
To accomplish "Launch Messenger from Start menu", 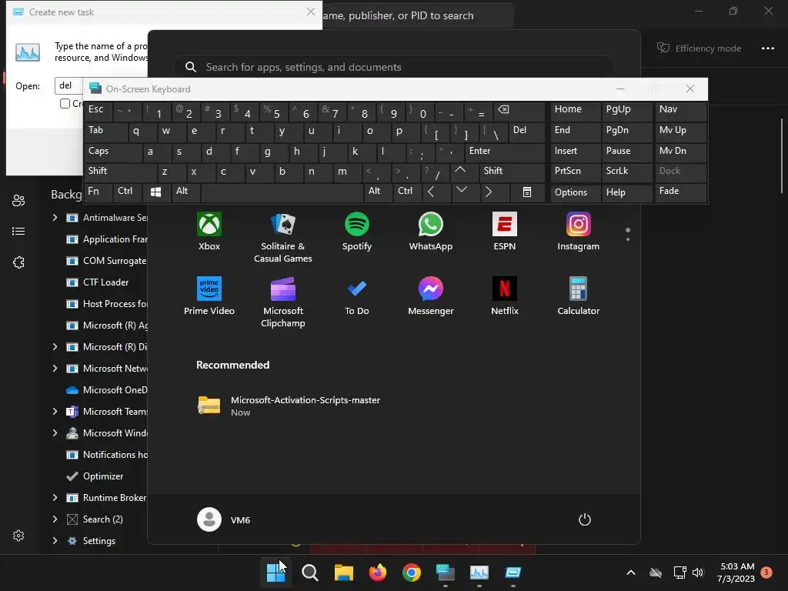I will [431, 296].
